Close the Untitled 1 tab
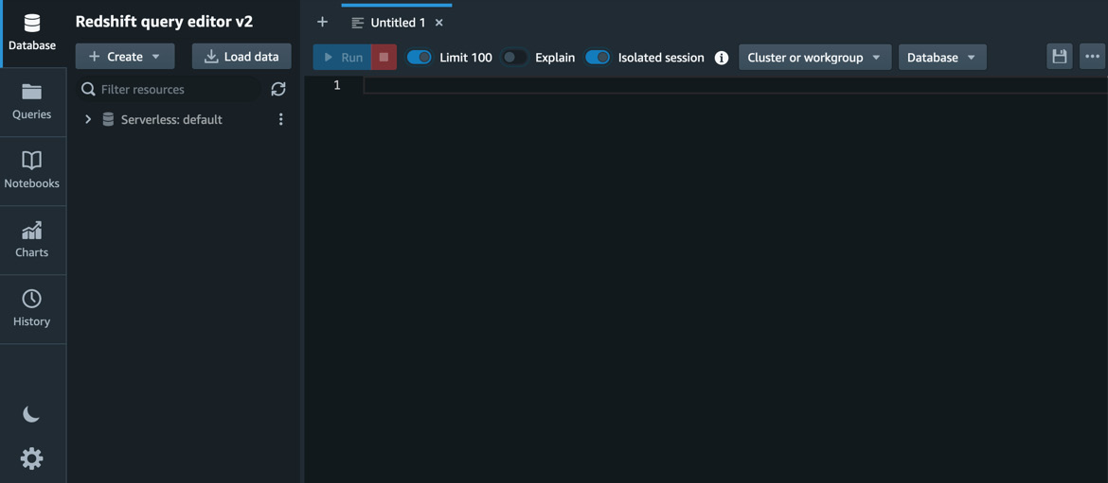 (x=438, y=23)
